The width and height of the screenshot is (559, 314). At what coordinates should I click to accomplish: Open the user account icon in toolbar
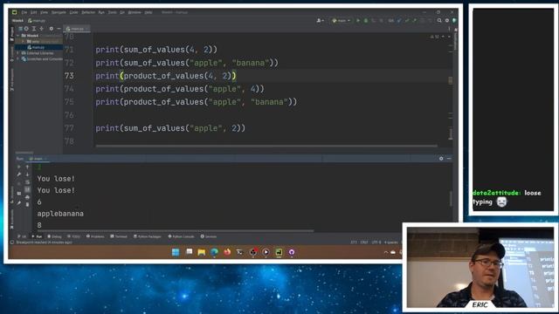point(320,21)
